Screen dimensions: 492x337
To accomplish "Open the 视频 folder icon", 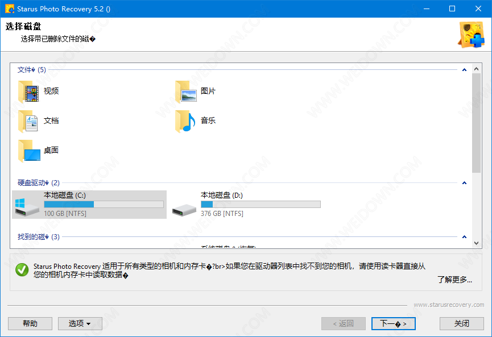I will click(x=28, y=91).
